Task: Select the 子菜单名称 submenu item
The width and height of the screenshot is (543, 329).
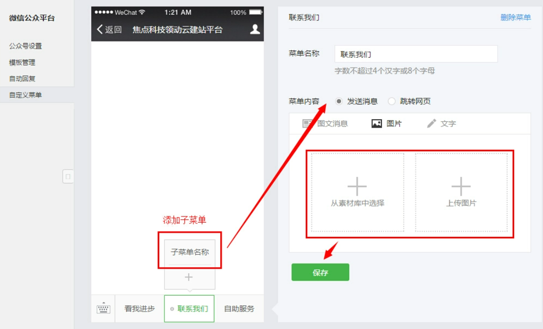Action: coord(190,252)
